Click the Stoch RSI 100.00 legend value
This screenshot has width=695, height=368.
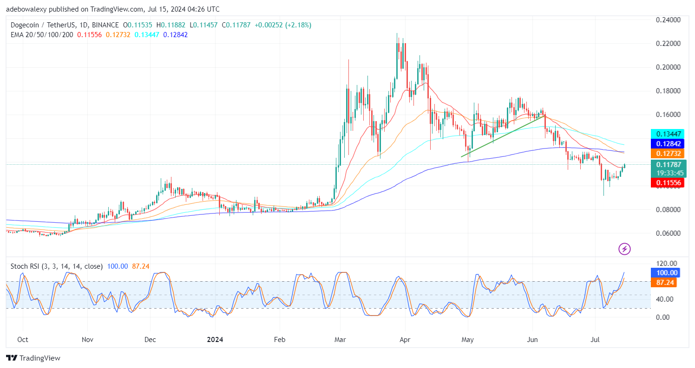pos(118,266)
